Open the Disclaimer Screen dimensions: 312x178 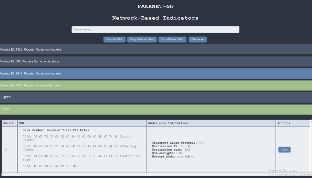point(197,39)
